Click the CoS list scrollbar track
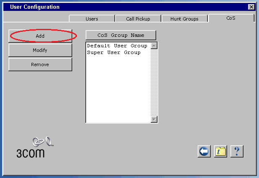The image size is (259, 178). 154,84
